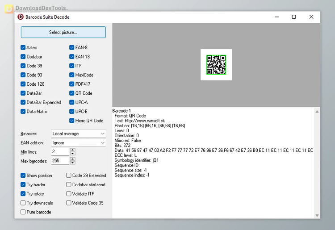This screenshot has width=335, height=230.
Task: Toggle the DataBar checkbox
Action: click(23, 93)
